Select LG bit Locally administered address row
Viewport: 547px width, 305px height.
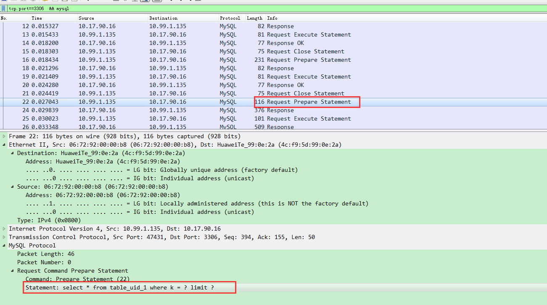[273, 203]
